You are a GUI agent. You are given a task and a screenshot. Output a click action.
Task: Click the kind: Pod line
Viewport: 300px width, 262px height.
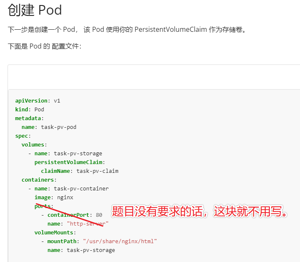[x=30, y=110]
